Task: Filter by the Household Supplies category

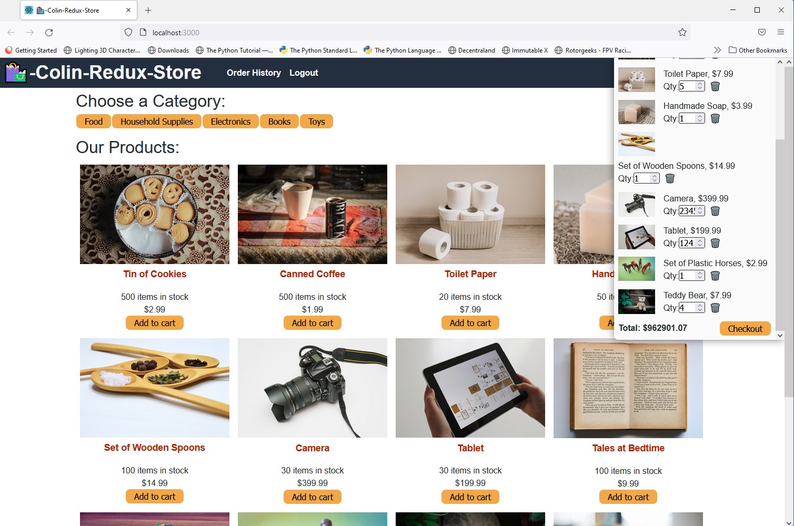Action: 157,122
